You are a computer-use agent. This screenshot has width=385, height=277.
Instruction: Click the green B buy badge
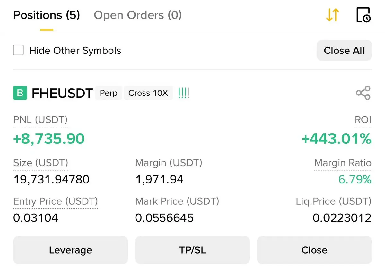(20, 93)
